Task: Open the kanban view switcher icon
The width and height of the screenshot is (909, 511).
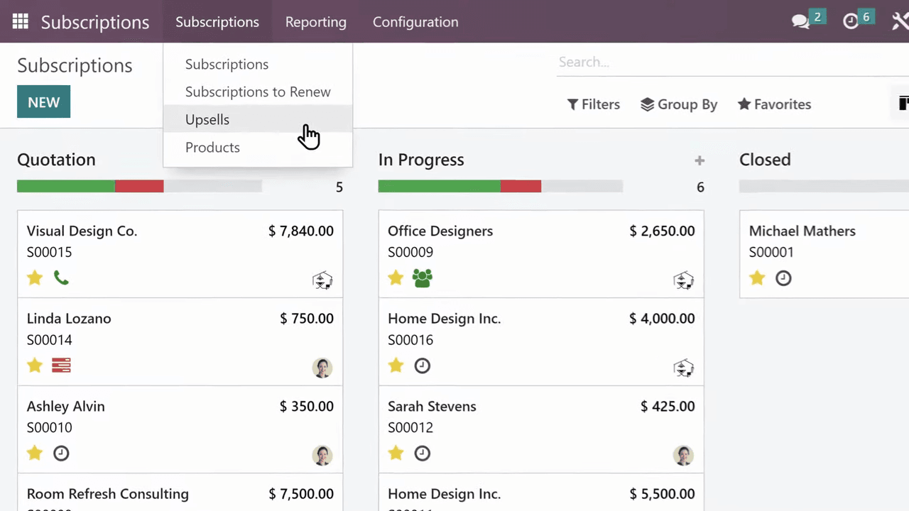Action: 903,104
